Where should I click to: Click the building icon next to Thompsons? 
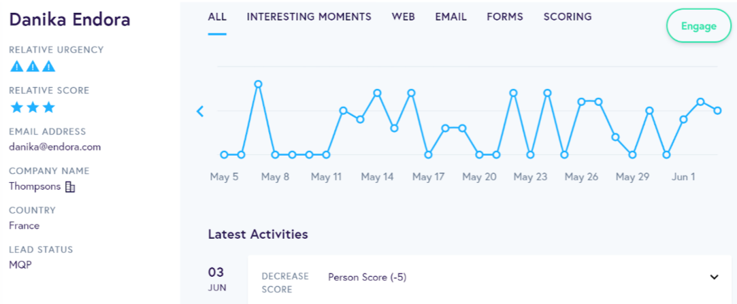pos(70,186)
